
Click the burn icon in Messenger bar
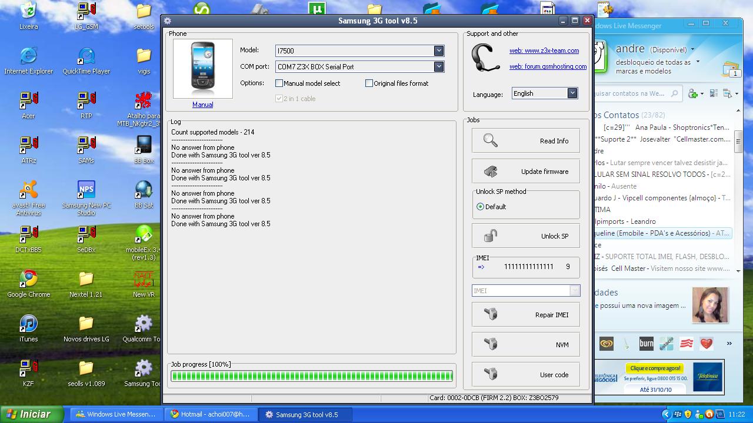click(647, 344)
